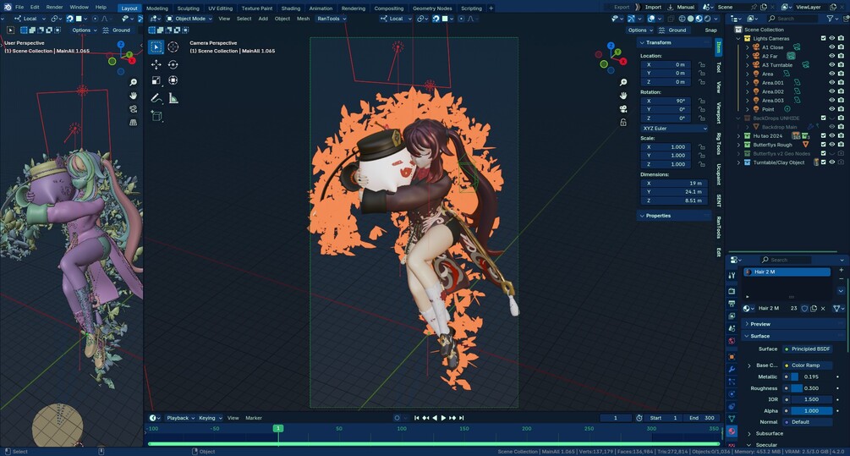The width and height of the screenshot is (850, 456).
Task: Open the Modifiers wrench properties tab
Action: click(x=732, y=369)
